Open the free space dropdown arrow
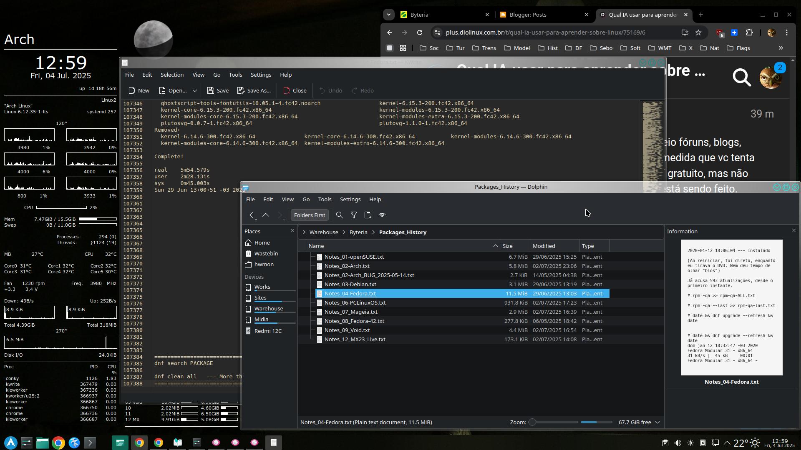Image resolution: width=801 pixels, height=450 pixels. [657, 422]
